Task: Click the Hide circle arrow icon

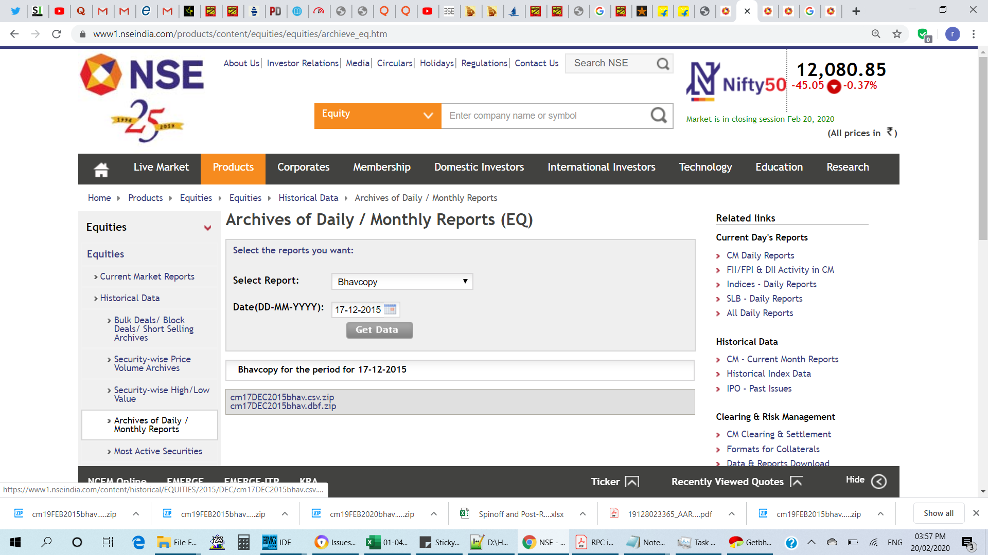Action: pyautogui.click(x=879, y=482)
